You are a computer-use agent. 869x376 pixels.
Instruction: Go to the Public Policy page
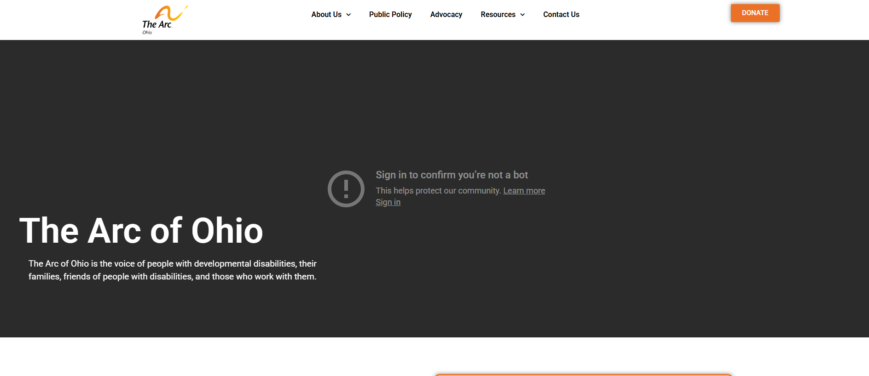tap(390, 15)
